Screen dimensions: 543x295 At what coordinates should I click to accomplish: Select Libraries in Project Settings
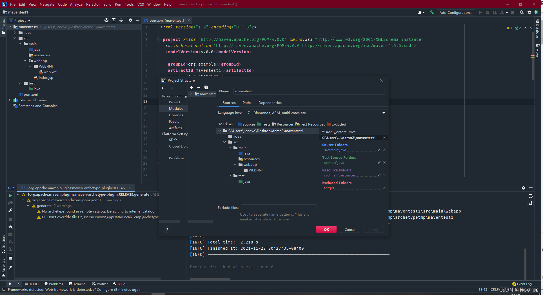pos(176,115)
